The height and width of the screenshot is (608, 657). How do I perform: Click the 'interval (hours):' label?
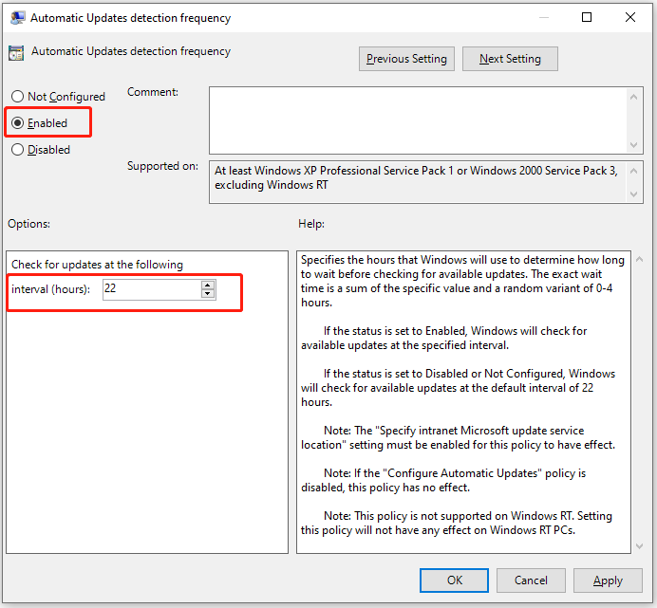[x=50, y=289]
